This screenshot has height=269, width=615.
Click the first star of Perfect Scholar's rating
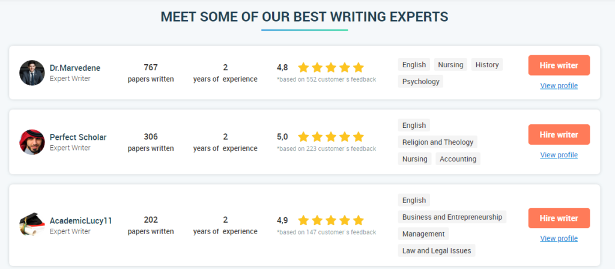303,137
